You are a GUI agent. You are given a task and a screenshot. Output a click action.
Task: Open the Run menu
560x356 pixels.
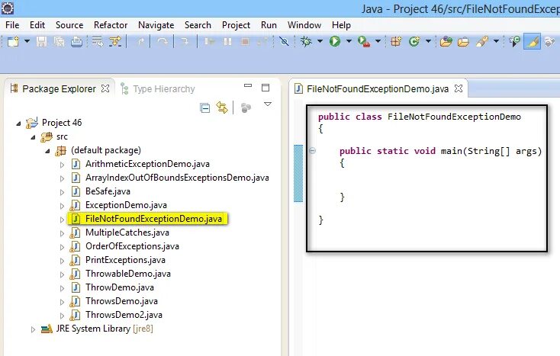[269, 25]
